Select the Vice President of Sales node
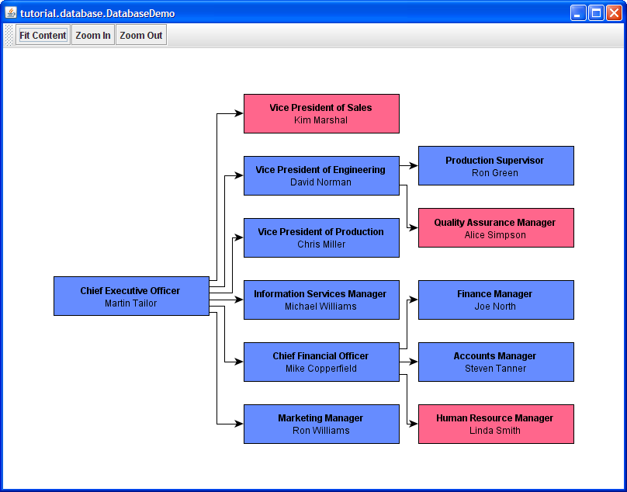Screen dimensions: 627x492 click(x=321, y=114)
